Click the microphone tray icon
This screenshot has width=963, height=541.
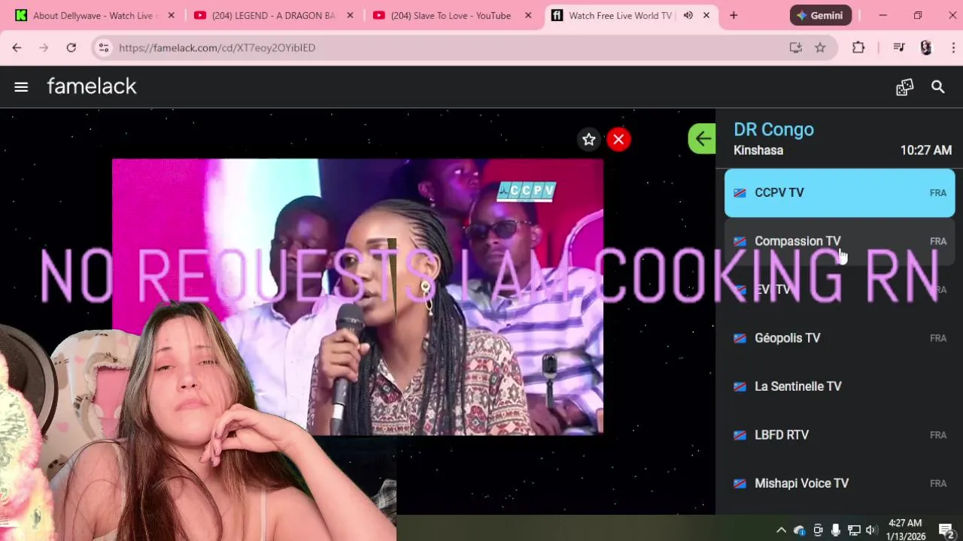[835, 530]
